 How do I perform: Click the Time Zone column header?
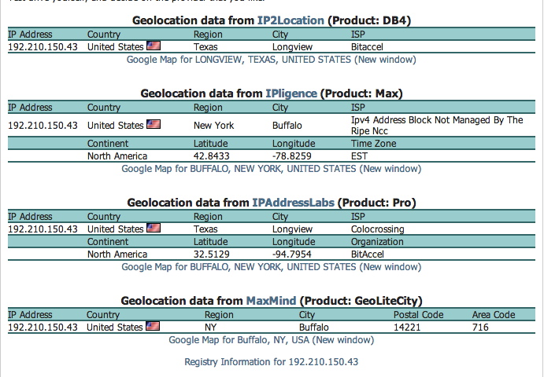(374, 143)
